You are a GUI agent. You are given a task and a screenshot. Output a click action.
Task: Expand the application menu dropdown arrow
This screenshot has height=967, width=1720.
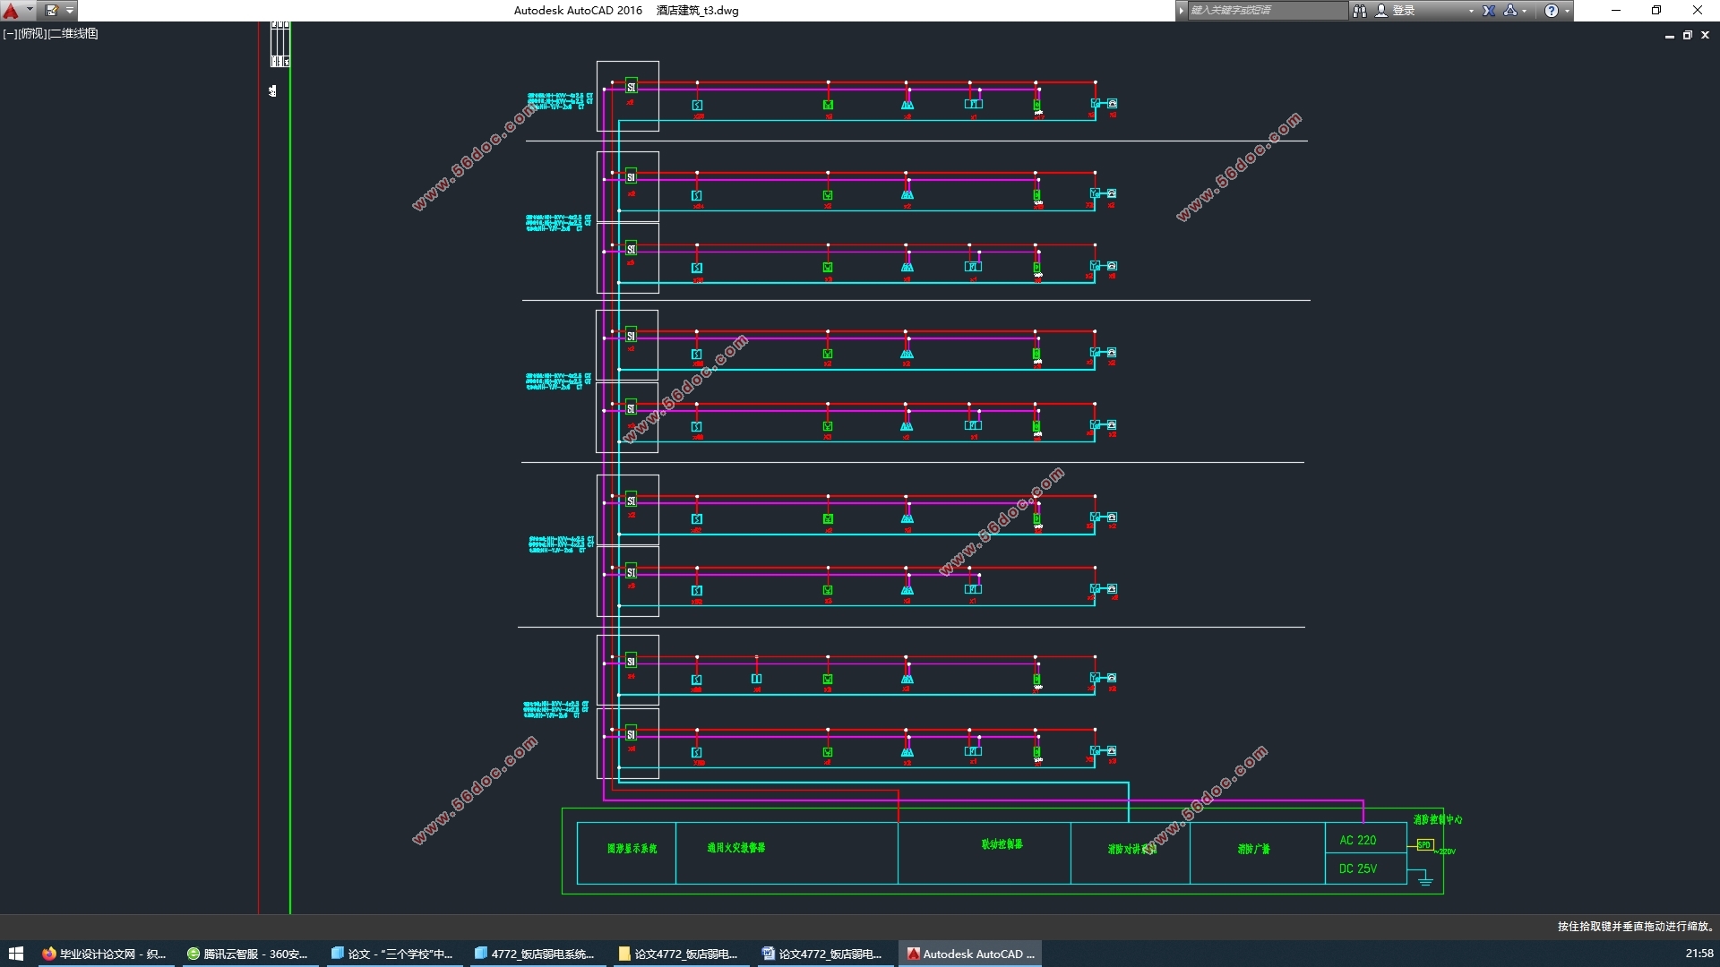click(30, 10)
